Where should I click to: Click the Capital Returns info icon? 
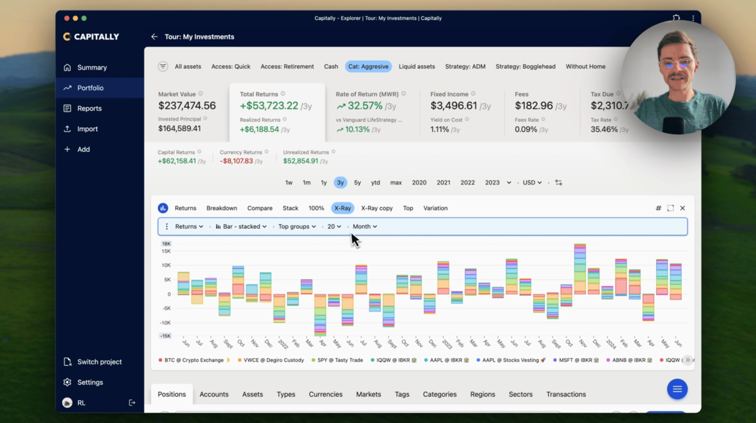tap(199, 152)
